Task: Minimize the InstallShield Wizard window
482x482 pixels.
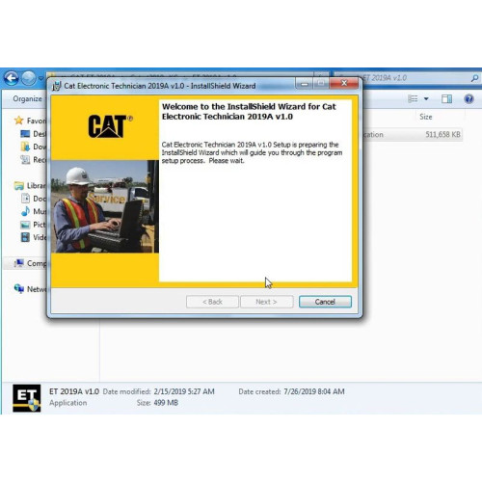Action: click(305, 84)
